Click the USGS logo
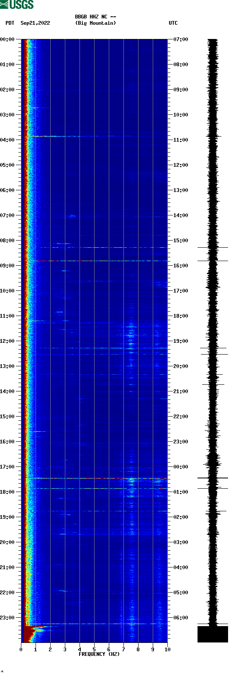Viewport: 231px width, 676px height. [17, 5]
